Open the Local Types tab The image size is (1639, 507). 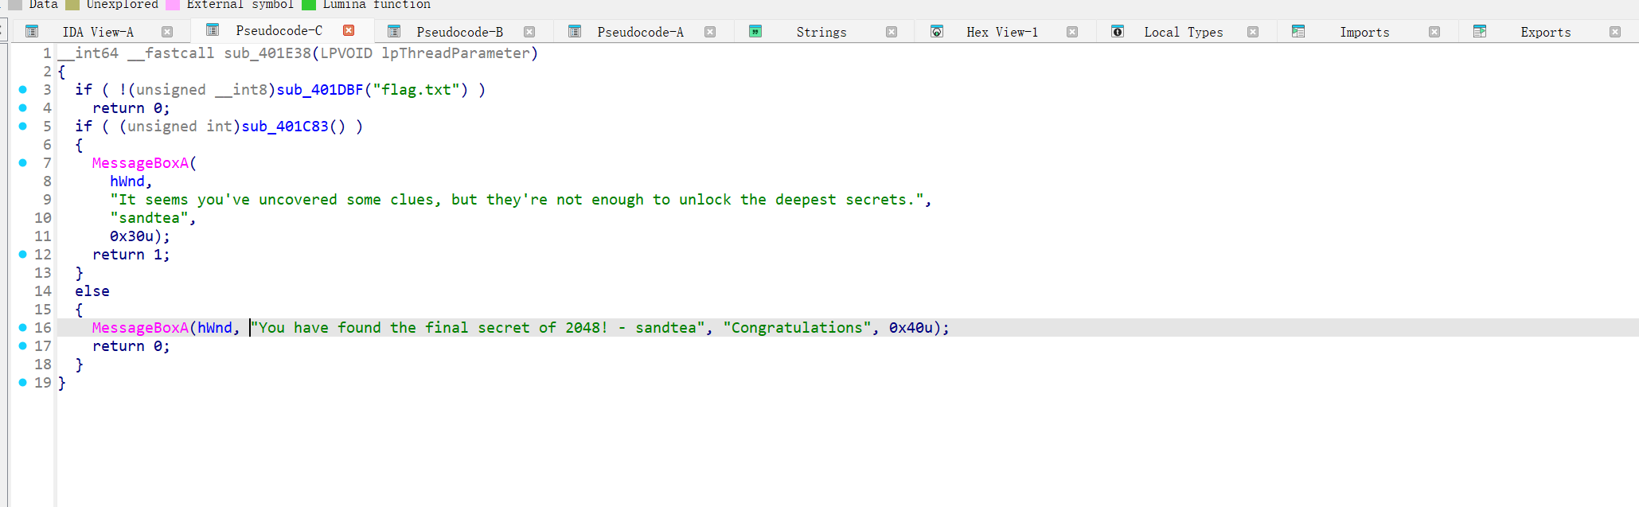(x=1183, y=32)
